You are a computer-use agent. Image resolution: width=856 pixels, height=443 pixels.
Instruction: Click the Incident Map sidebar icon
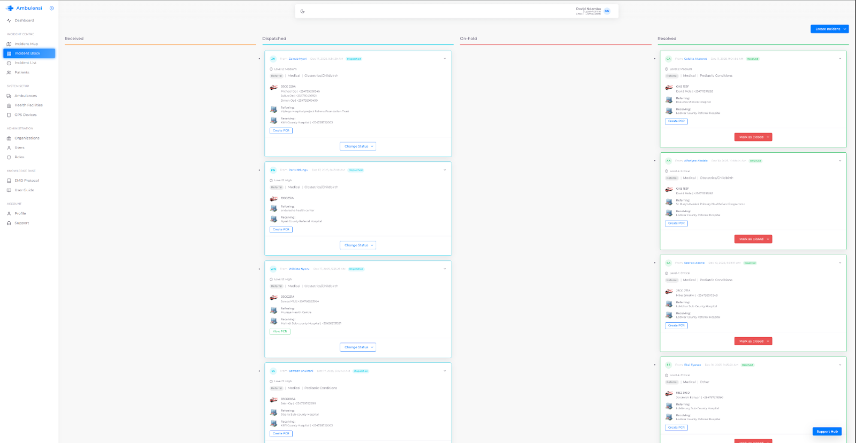(9, 44)
